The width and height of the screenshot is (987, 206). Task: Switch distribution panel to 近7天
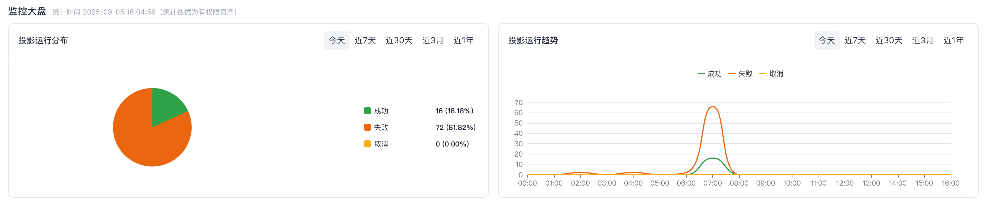point(365,41)
